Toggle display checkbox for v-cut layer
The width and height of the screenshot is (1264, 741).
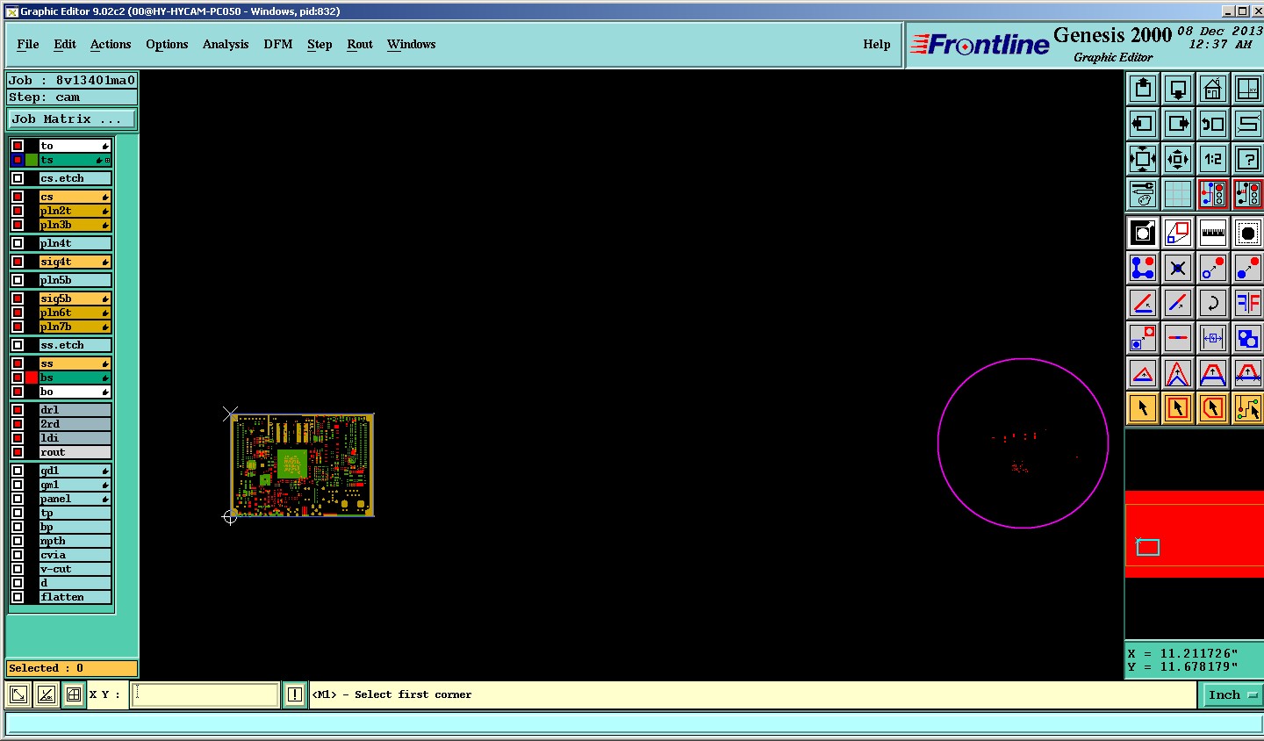(18, 569)
